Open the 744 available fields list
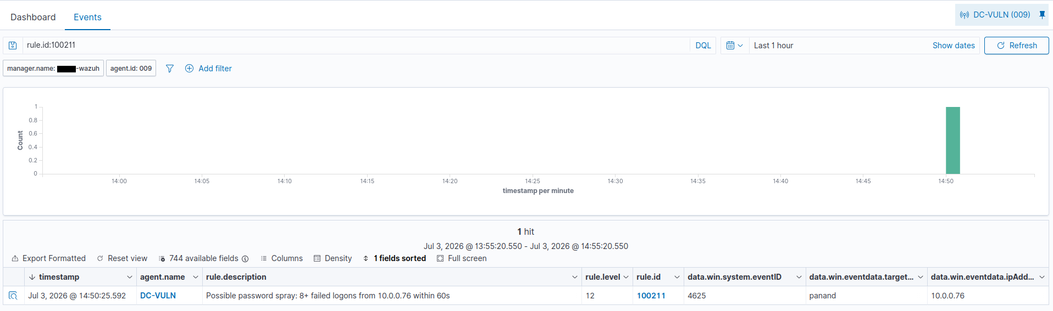This screenshot has width=1053, height=311. pyautogui.click(x=199, y=258)
